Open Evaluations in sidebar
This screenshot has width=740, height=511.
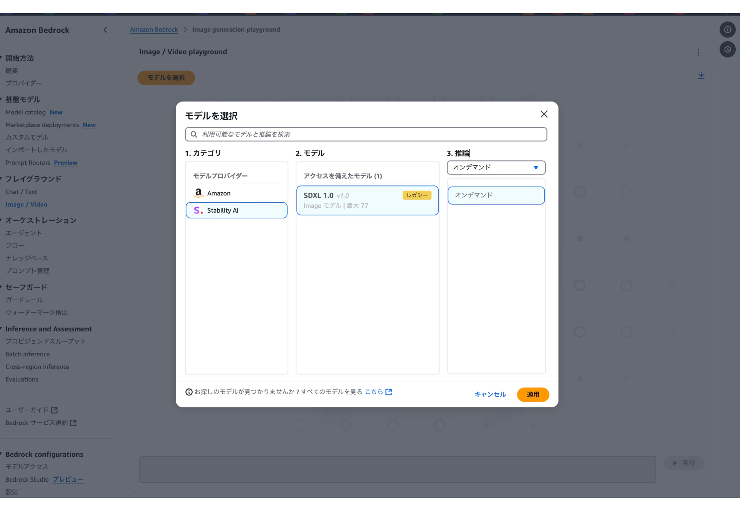[x=22, y=380]
